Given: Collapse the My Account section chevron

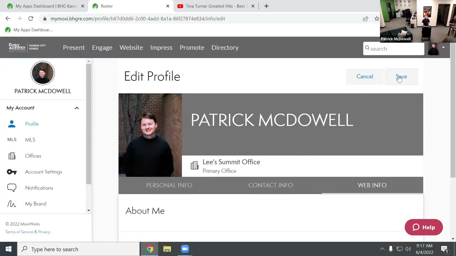Looking at the screenshot, I should point(77,108).
